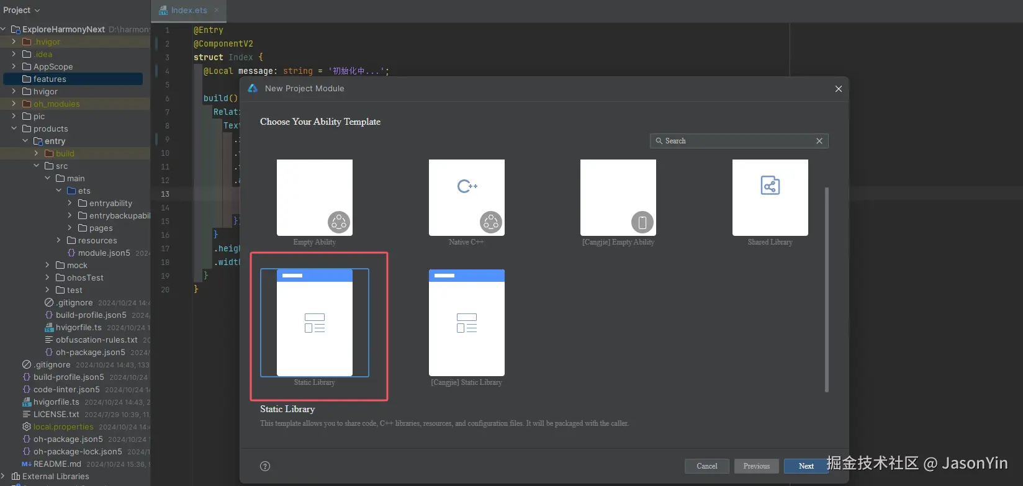Image resolution: width=1023 pixels, height=486 pixels.
Task: Select the Shared Library template
Action: click(x=770, y=197)
